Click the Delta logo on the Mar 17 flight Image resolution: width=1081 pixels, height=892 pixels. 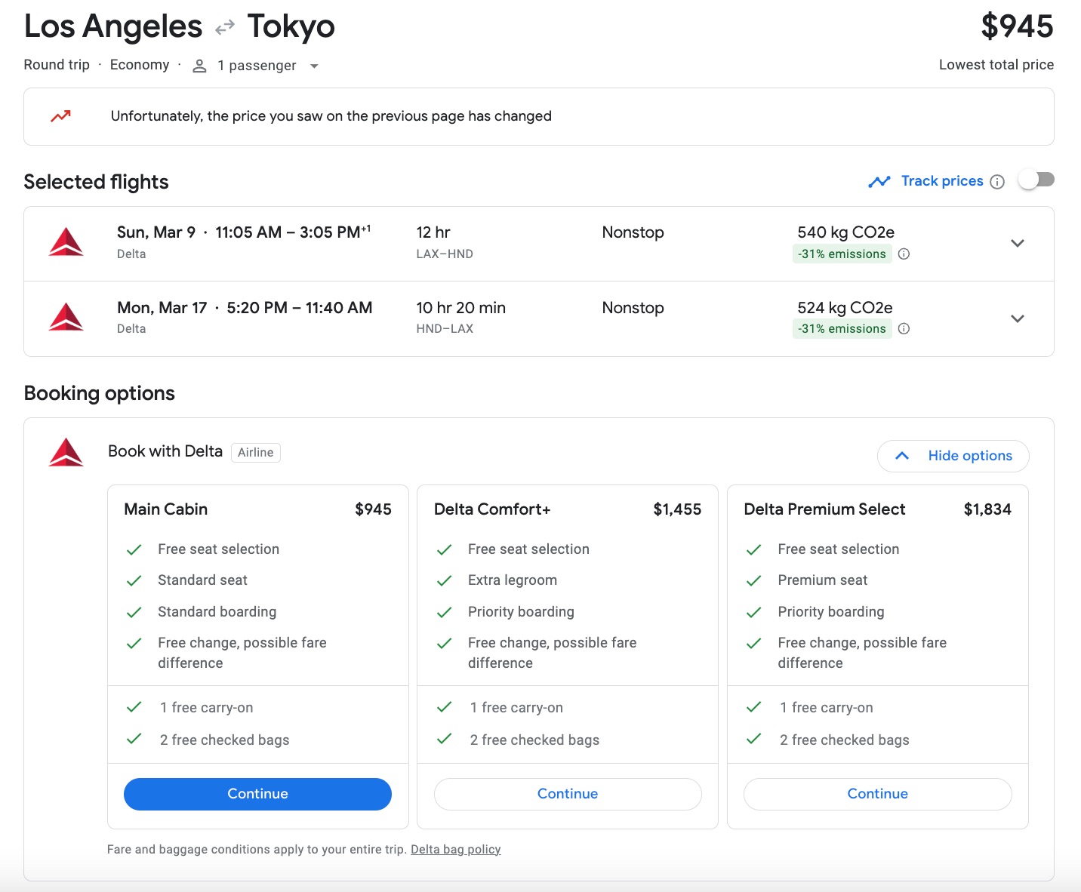pos(66,318)
